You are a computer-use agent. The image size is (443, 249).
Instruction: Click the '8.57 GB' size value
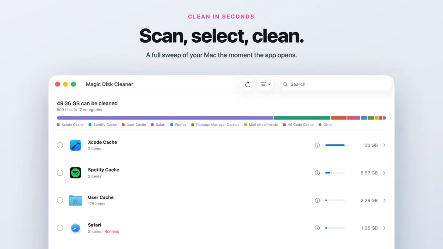tap(369, 173)
